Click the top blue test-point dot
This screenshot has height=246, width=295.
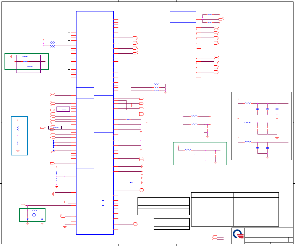tap(53, 141)
